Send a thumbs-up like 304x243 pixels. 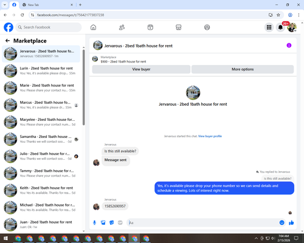pyautogui.click(x=291, y=223)
